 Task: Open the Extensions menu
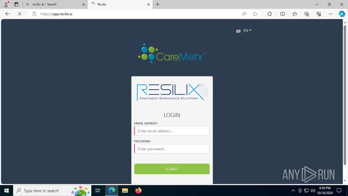tap(269, 14)
